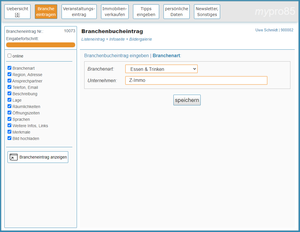Toggle the online checkbox
The width and height of the screenshot is (300, 232).
tap(10, 56)
